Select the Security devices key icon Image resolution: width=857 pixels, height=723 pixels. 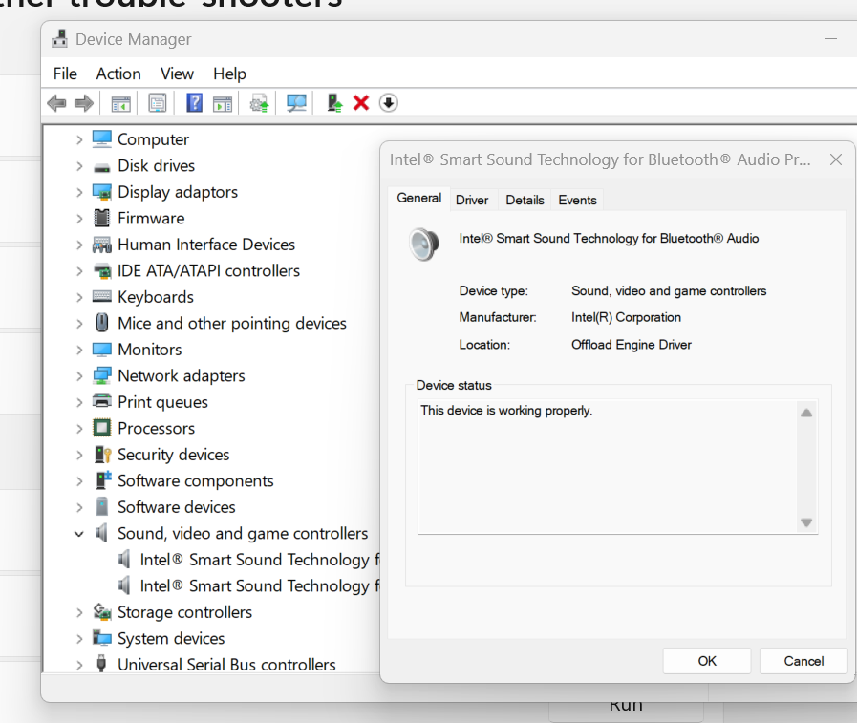[103, 454]
